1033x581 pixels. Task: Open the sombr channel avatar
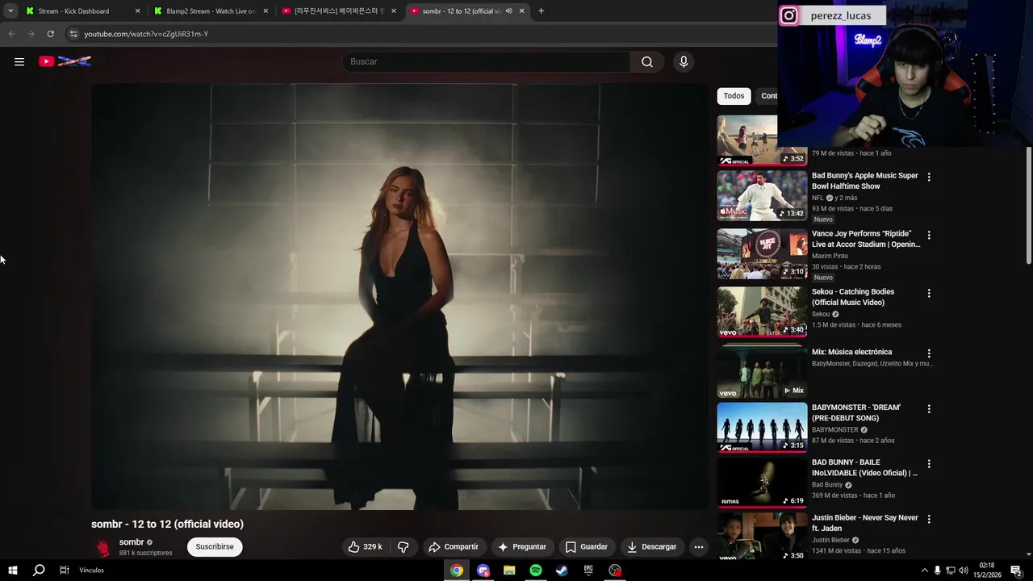click(103, 547)
